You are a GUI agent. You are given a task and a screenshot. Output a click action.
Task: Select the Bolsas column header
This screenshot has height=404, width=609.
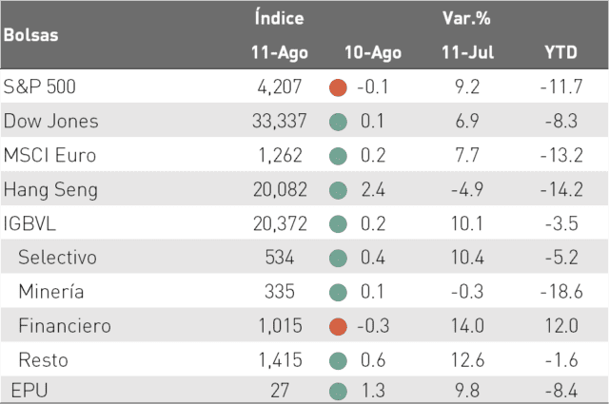tap(31, 35)
